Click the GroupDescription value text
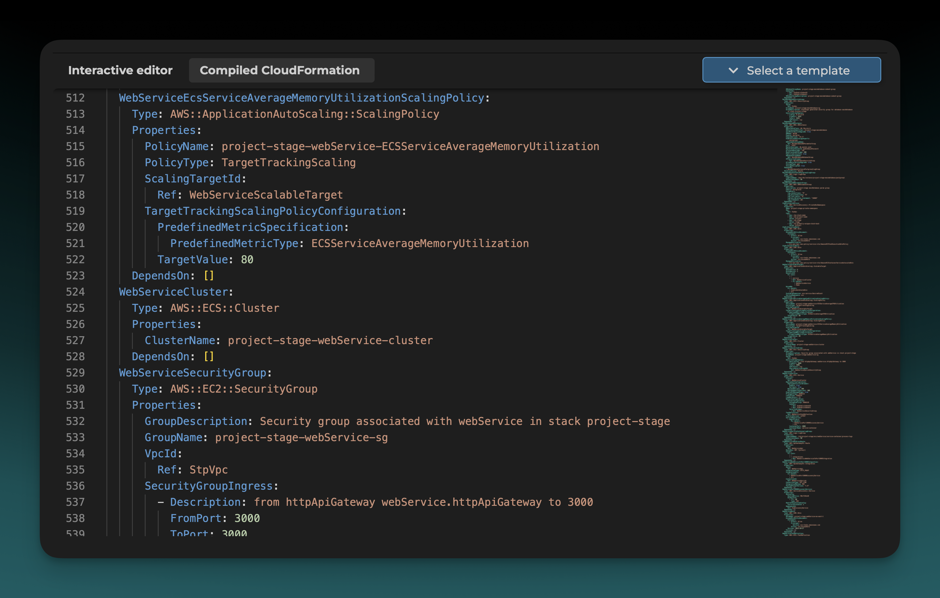 [x=465, y=422]
